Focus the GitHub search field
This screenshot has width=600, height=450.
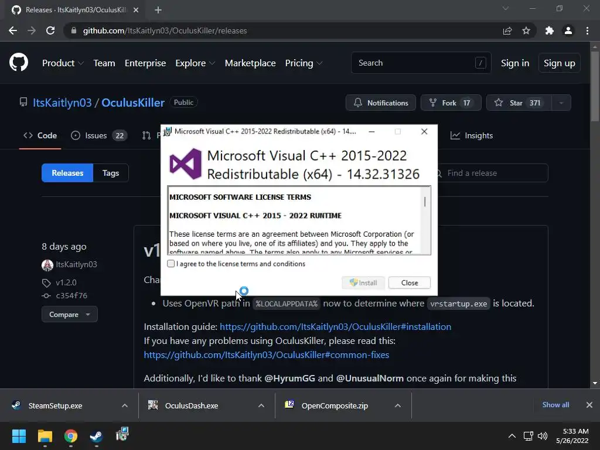tap(421, 63)
